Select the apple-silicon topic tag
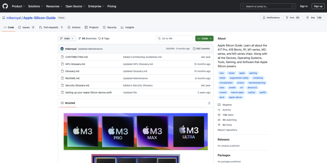327x163 pixels. (235, 97)
